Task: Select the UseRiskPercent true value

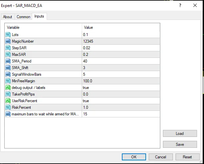Action: tap(86, 101)
